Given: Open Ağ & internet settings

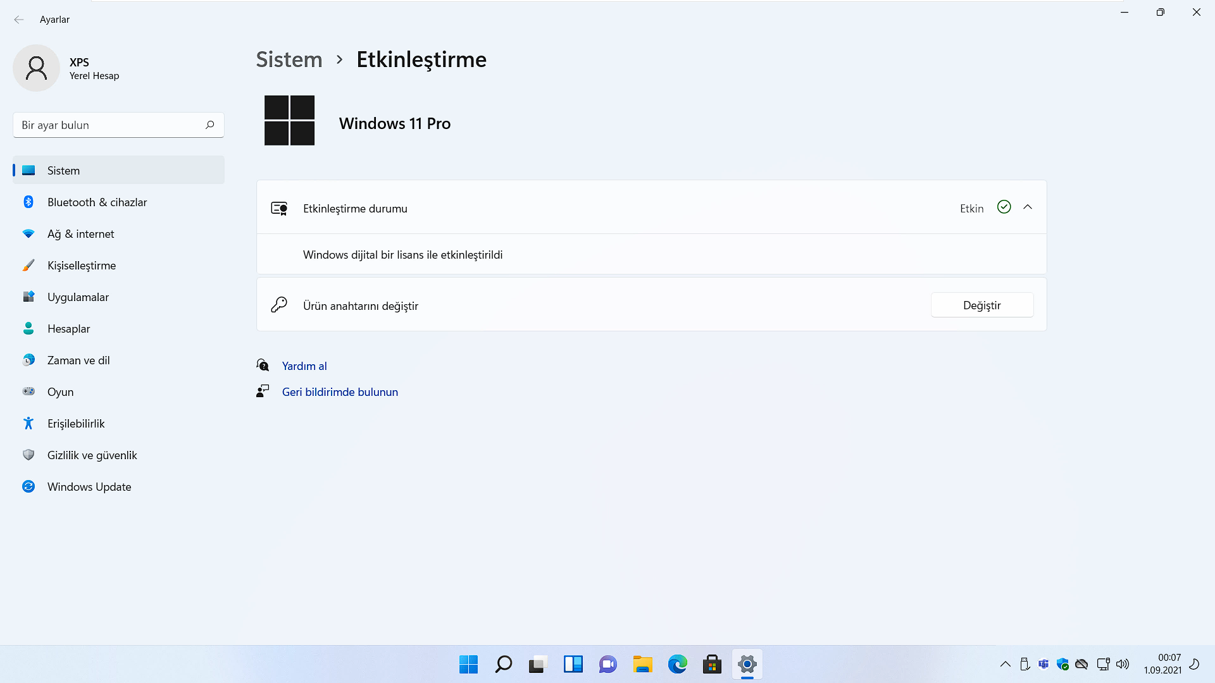Looking at the screenshot, I should [x=118, y=233].
